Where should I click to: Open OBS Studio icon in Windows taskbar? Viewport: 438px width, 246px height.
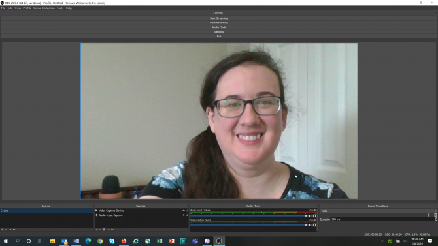[219, 241]
